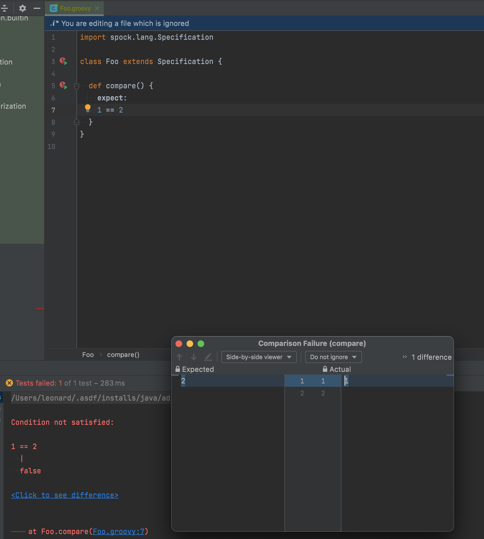Open the intention lightbulb on line 7
Screen dimensions: 484x539
(88, 108)
